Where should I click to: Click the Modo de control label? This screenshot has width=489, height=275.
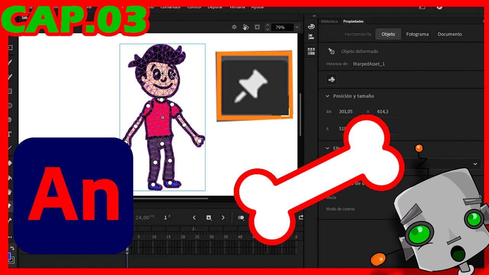click(x=340, y=209)
